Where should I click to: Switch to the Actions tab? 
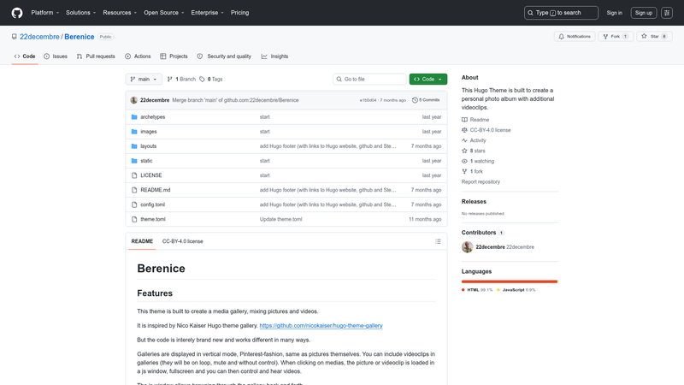tap(138, 56)
